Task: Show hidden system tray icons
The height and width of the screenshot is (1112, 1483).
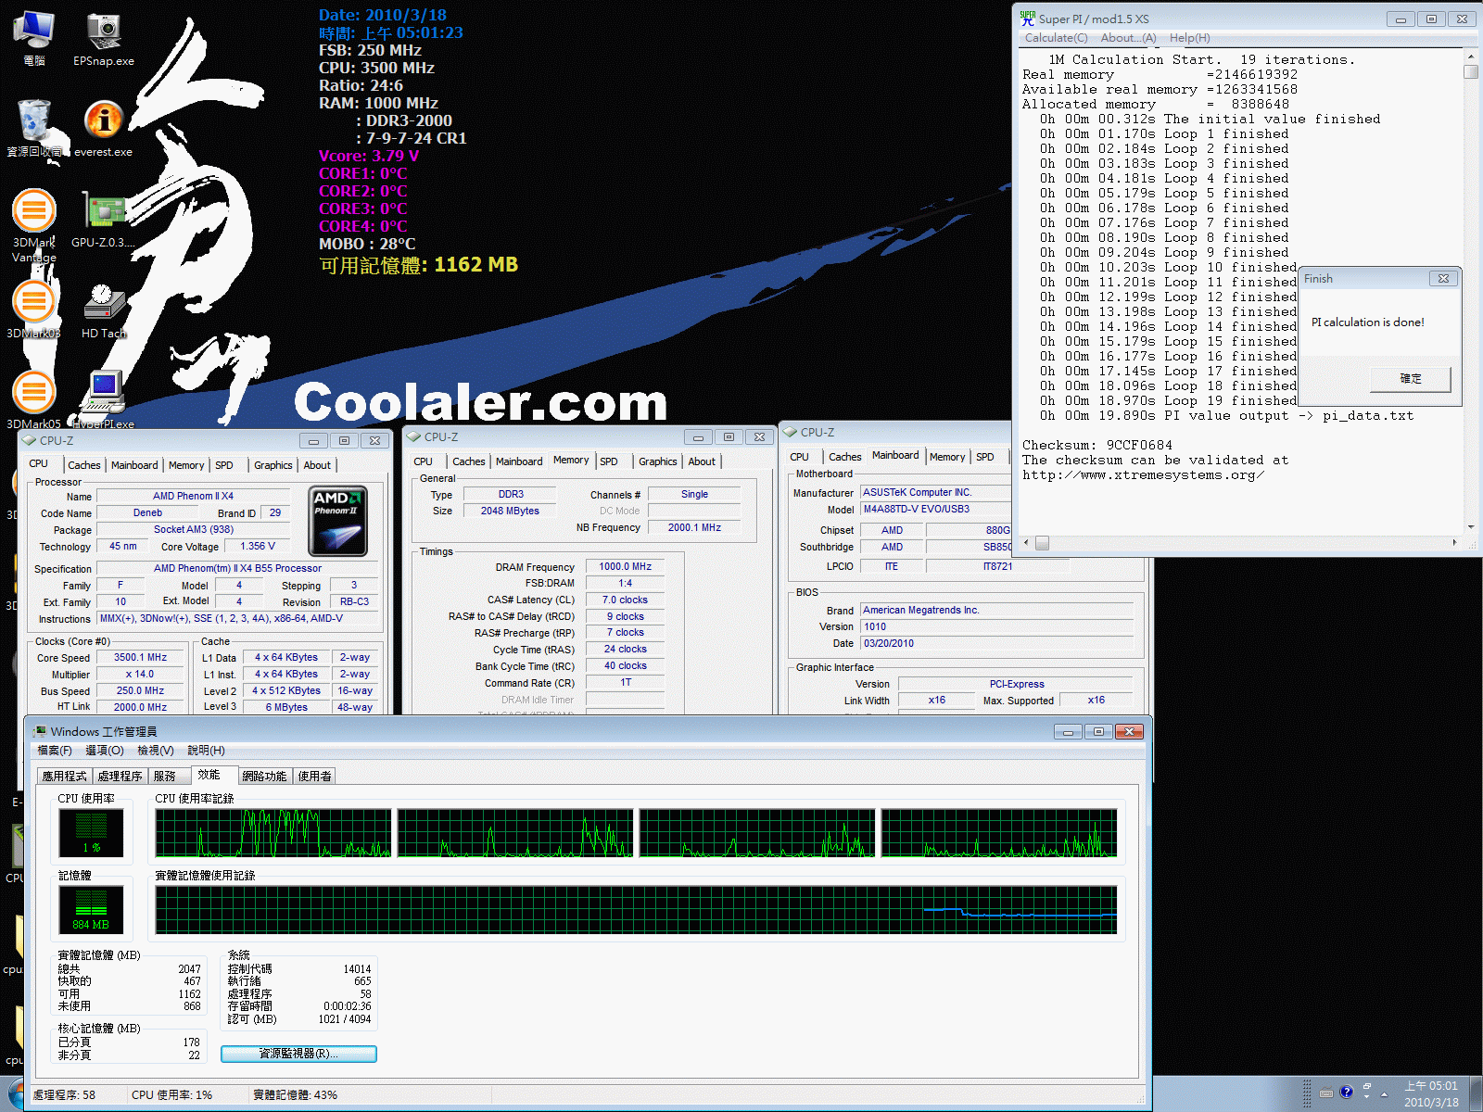Action: pyautogui.click(x=1385, y=1094)
